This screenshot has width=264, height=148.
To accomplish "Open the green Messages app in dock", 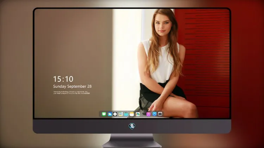I will pos(104,114).
